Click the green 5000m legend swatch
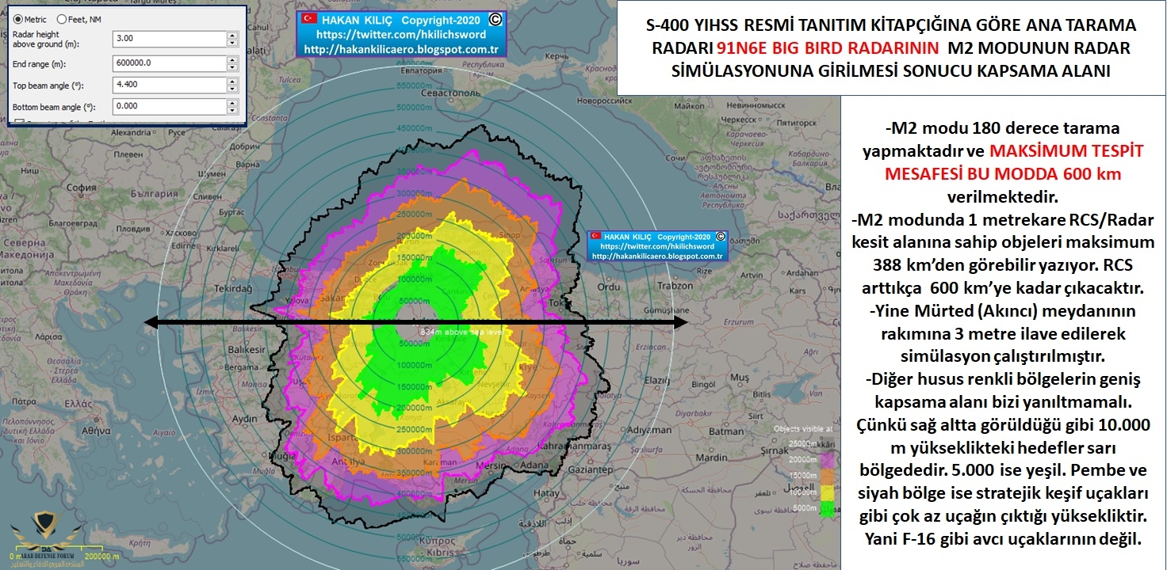 (828, 510)
